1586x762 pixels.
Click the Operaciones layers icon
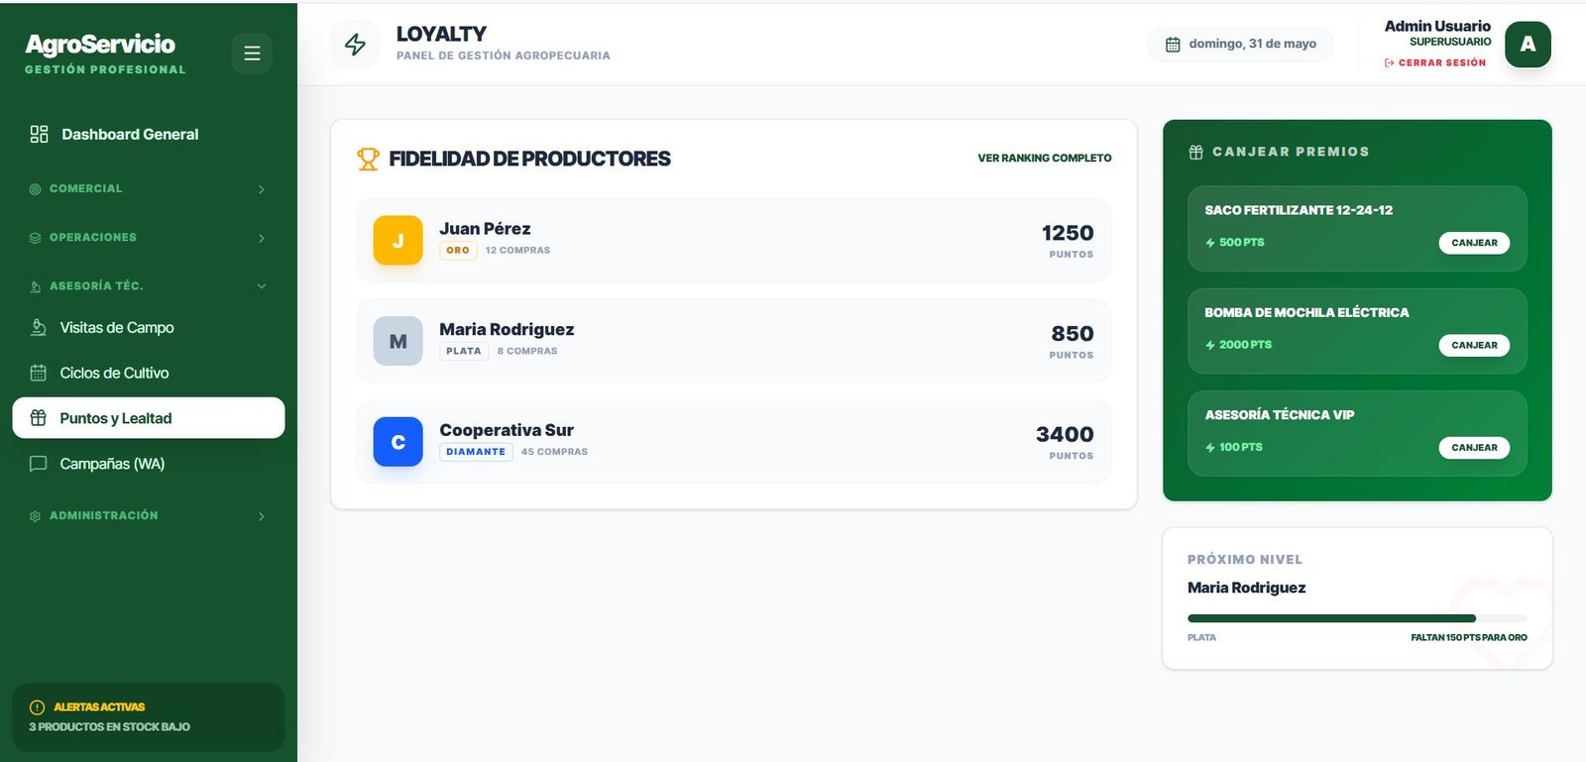coord(36,238)
